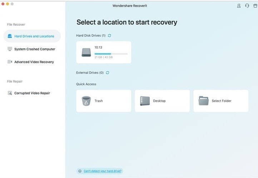Close the window with the red button
The image size is (258, 178).
[3, 4]
